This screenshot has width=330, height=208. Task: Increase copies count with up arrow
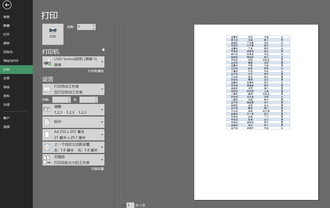pos(94,25)
